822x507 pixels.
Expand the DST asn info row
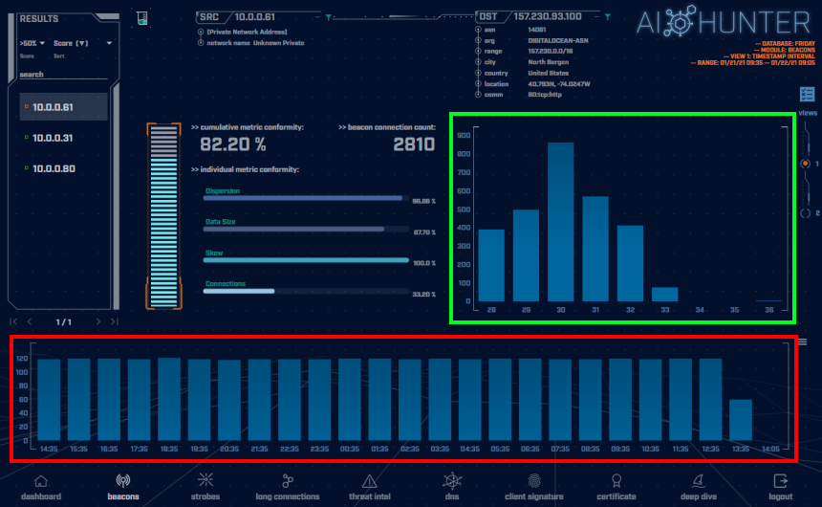pos(478,30)
